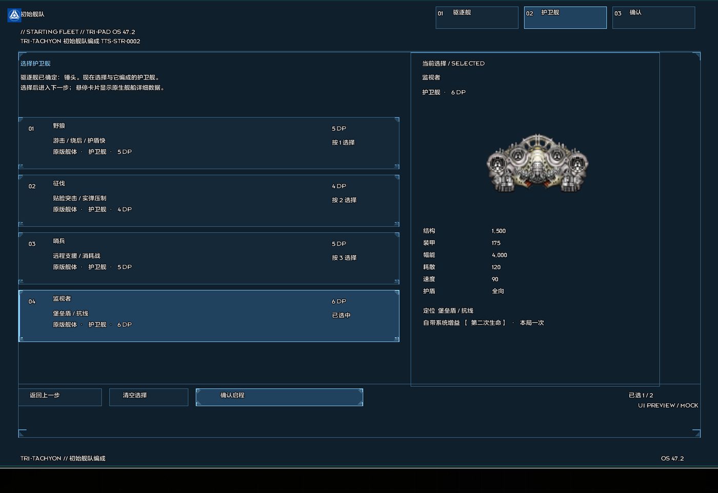This screenshot has height=493, width=718.
Task: Click UI PREVIEW / MOCK label
Action: tap(668, 405)
